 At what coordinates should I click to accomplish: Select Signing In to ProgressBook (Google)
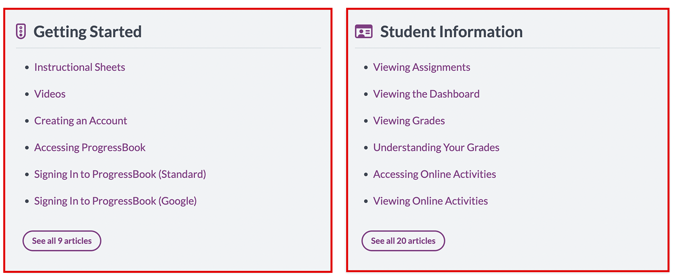pos(115,201)
